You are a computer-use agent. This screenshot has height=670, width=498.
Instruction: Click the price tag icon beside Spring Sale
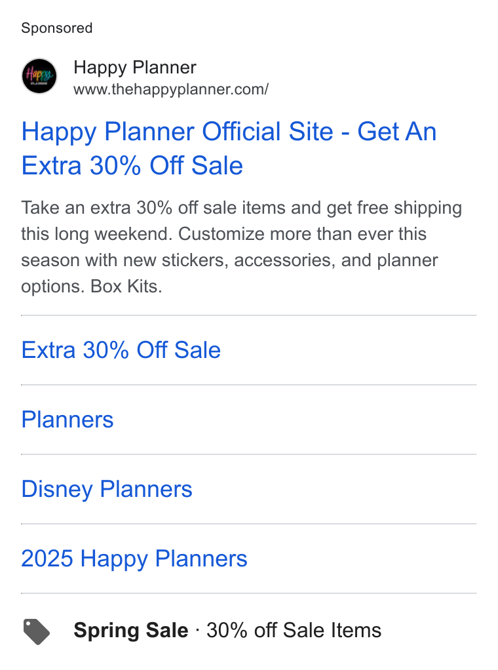coord(37,631)
